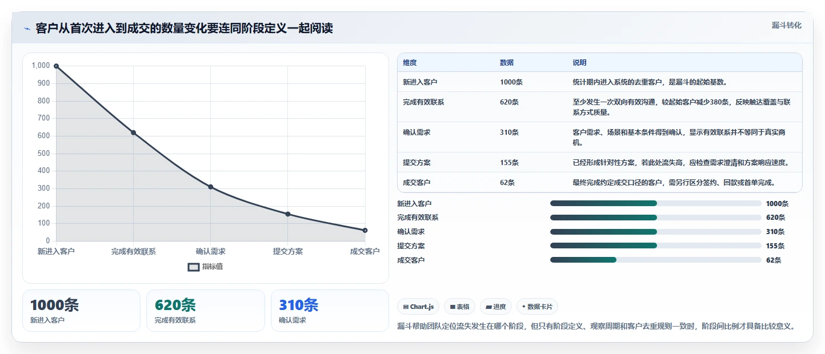Image resolution: width=825 pixels, height=354 pixels.
Task: Click the 完成有效联系 data point on chart
Action: click(x=133, y=132)
